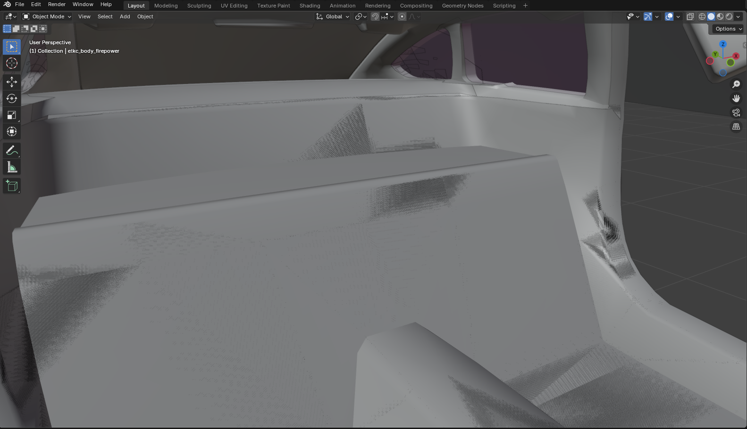Open the Window menu
The image size is (747, 429).
[83, 4]
